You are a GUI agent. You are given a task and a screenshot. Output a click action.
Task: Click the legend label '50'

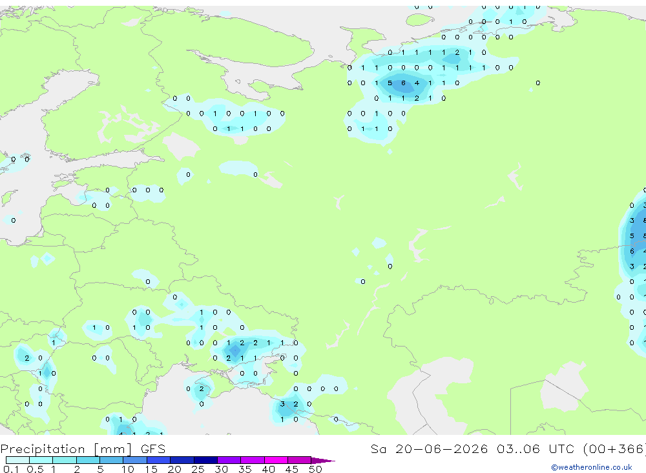315,469
